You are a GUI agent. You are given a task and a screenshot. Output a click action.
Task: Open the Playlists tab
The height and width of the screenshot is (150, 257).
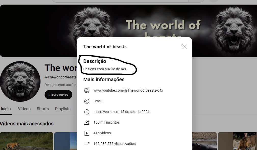pyautogui.click(x=63, y=109)
